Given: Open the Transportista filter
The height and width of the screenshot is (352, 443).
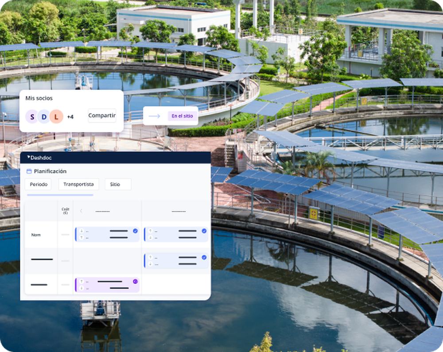Looking at the screenshot, I should [x=78, y=184].
